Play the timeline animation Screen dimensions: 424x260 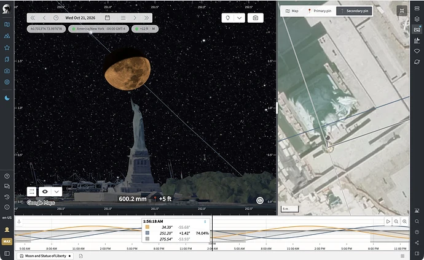point(388,221)
